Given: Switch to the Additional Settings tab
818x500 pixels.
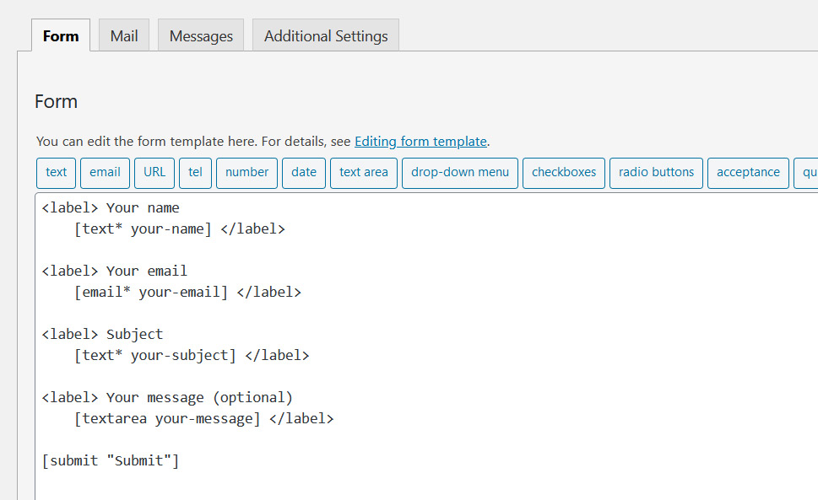Looking at the screenshot, I should 325,35.
